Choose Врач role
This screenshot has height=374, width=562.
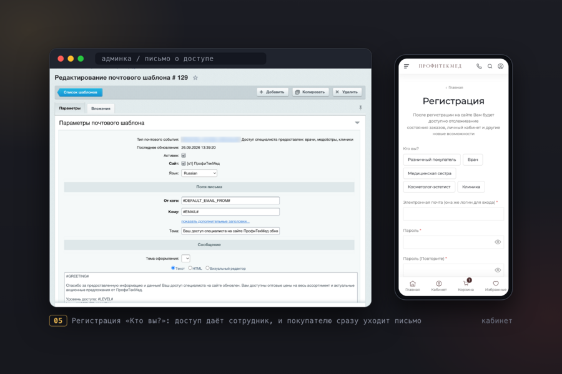(x=473, y=160)
